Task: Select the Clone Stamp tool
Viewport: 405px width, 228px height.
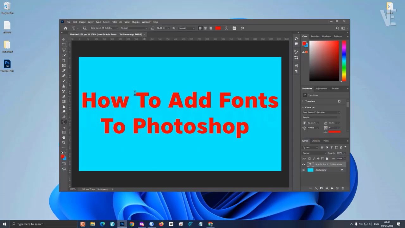Action: (x=64, y=86)
